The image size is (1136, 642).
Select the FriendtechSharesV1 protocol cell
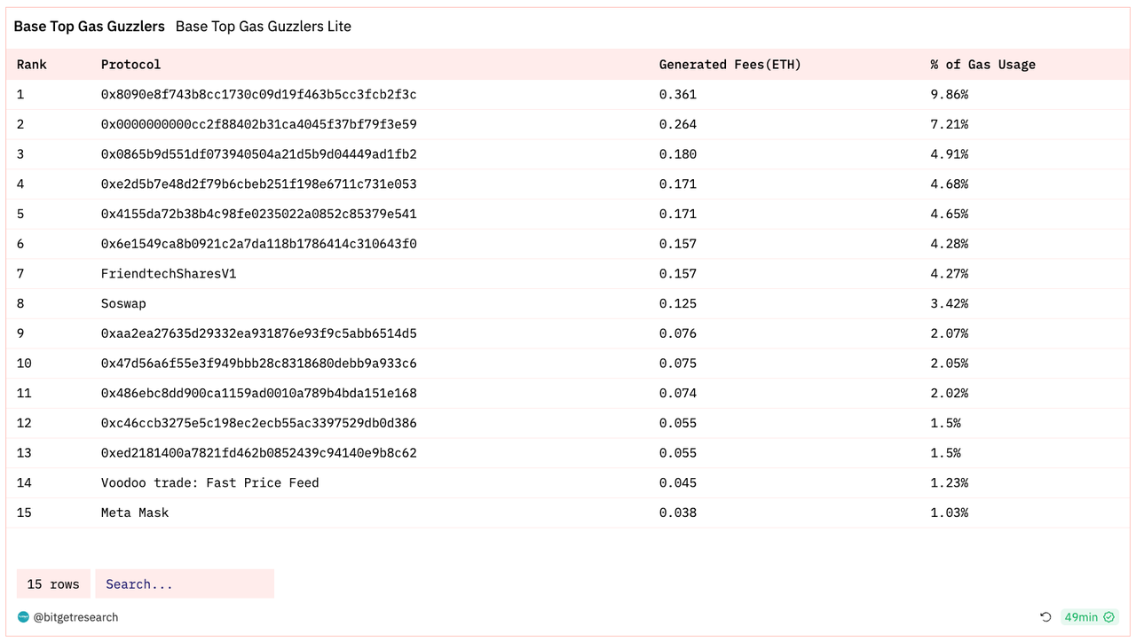pos(169,274)
